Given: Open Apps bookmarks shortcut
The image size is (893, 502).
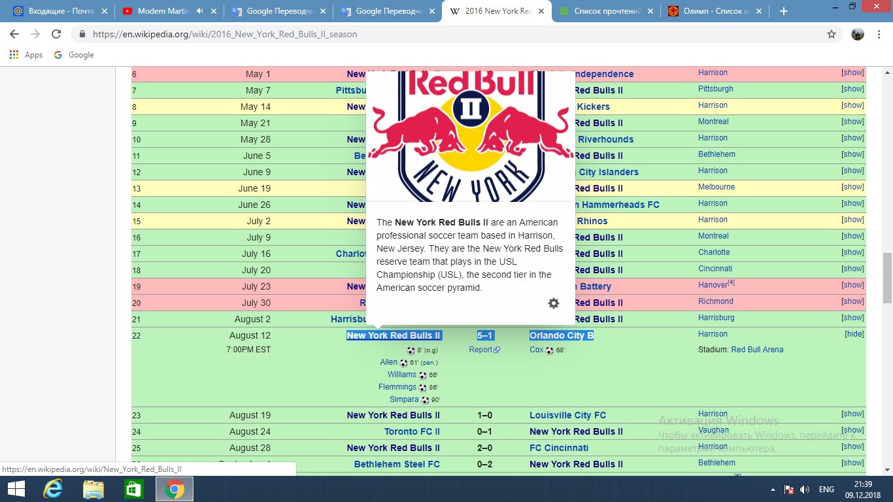Looking at the screenshot, I should tap(26, 55).
